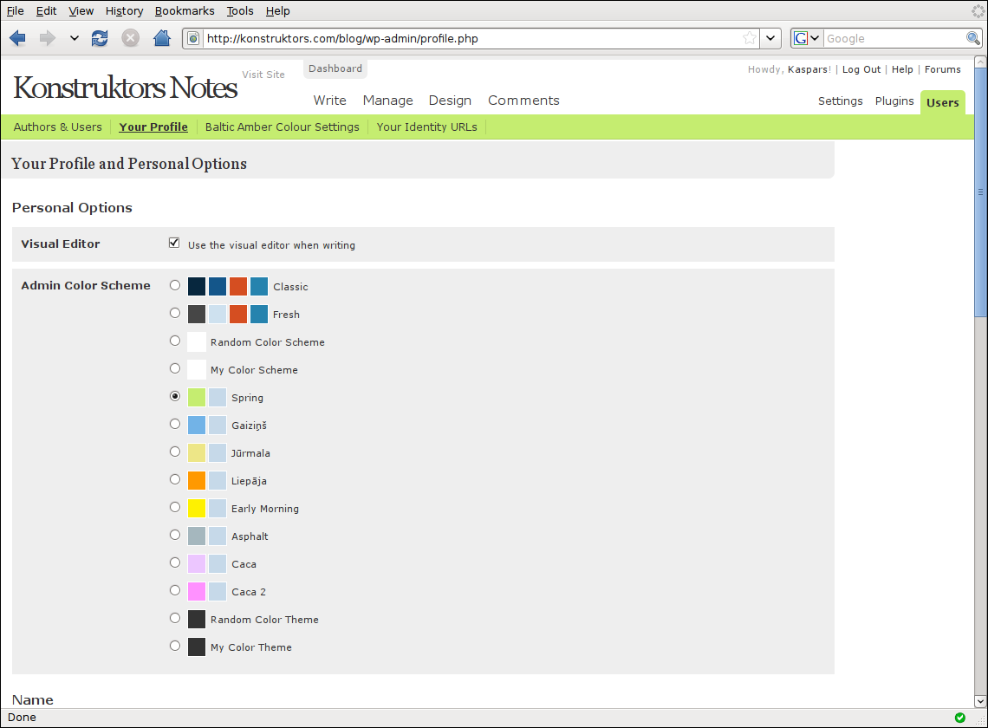The height and width of the screenshot is (728, 988).
Task: Toggle the Use the visual editor checkbox
Action: (x=174, y=244)
